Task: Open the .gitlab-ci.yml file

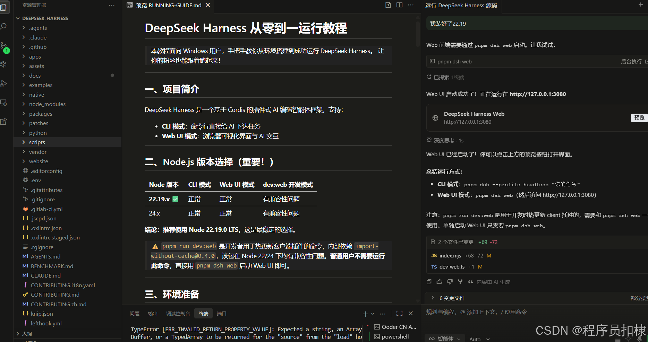Action: (x=46, y=209)
